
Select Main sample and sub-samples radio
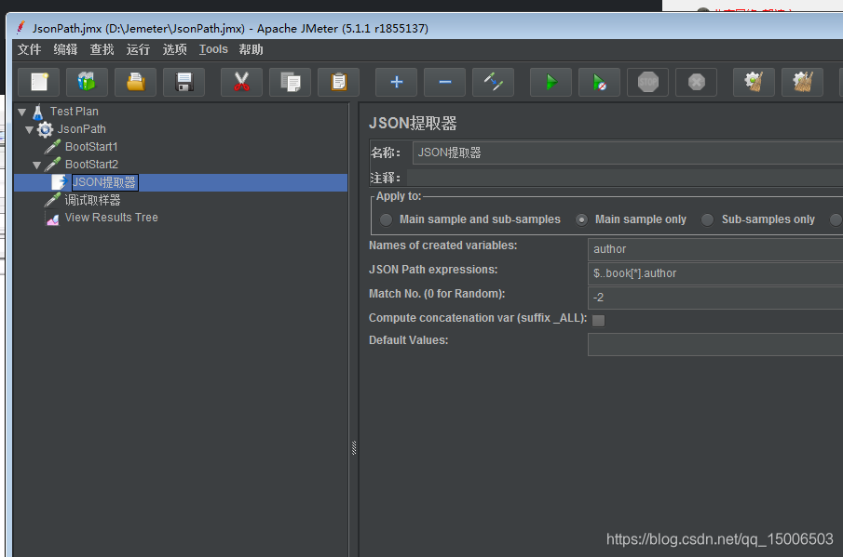pyautogui.click(x=386, y=219)
